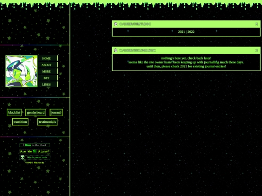
Task: Select the MORE menu item
Action: point(48,71)
